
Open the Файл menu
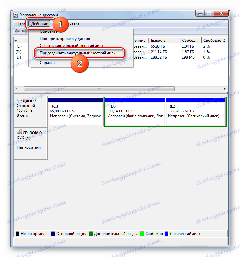pyautogui.click(x=20, y=23)
